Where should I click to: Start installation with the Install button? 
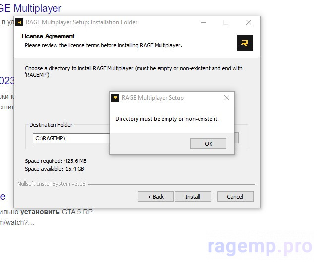click(193, 197)
